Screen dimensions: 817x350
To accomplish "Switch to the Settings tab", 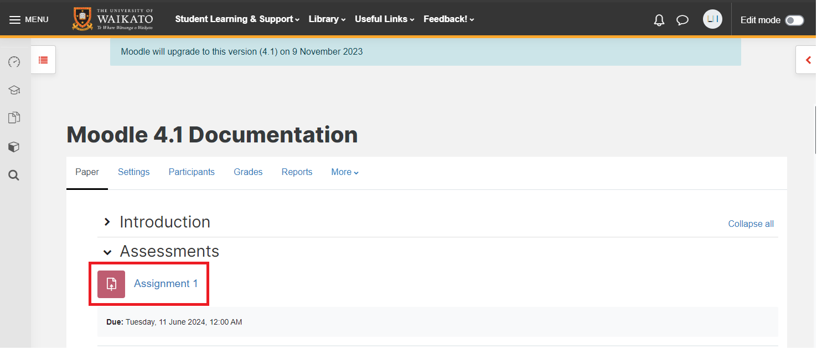I will [x=133, y=172].
